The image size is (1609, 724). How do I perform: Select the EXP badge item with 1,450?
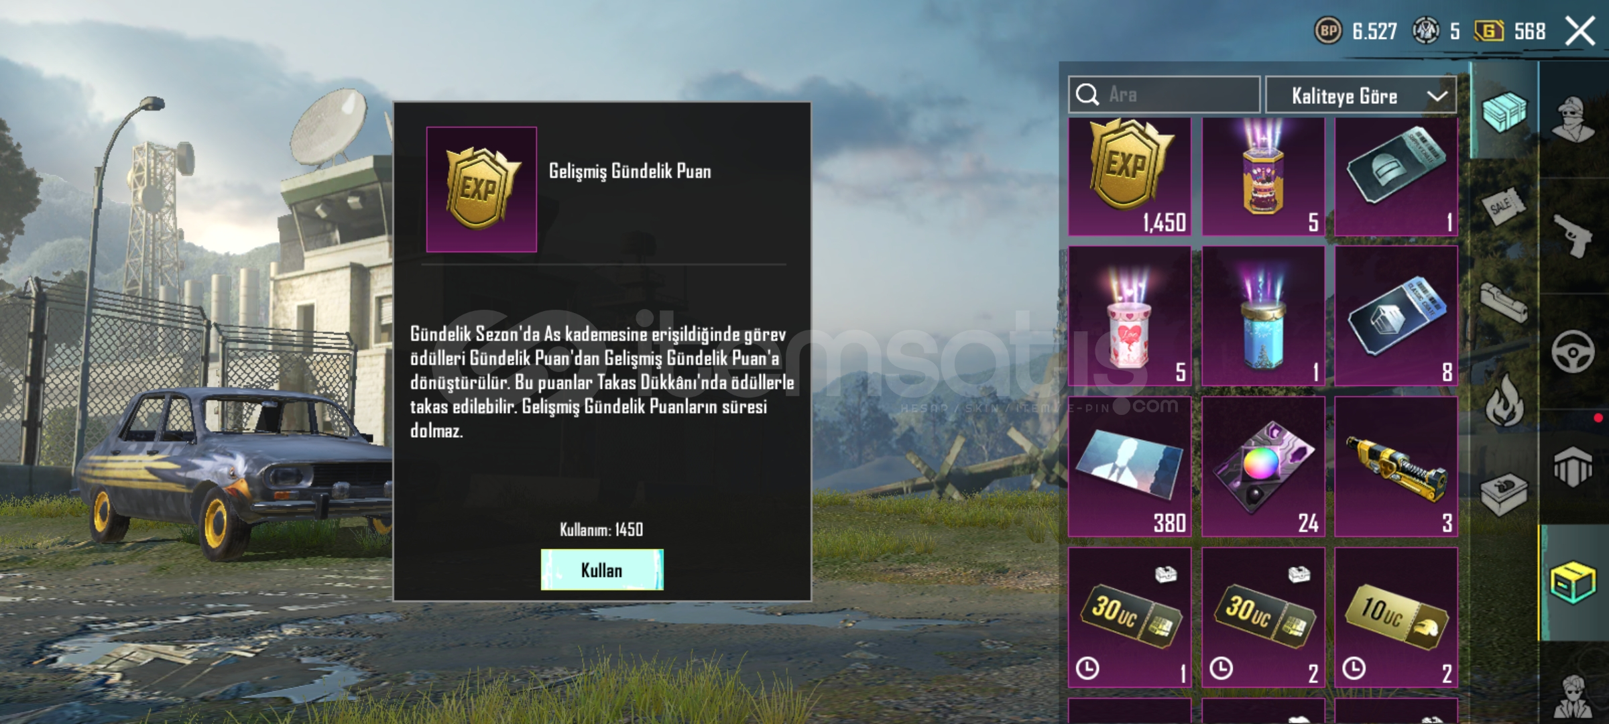(x=1130, y=177)
